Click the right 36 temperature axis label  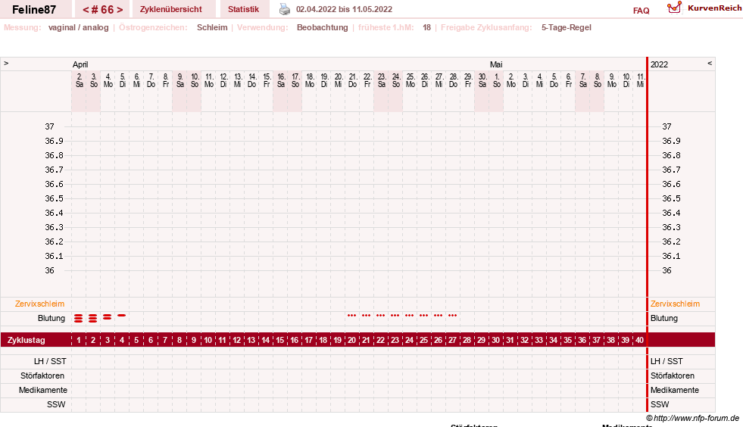pos(667,270)
